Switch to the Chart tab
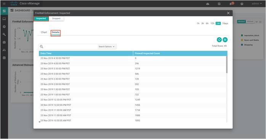Screen dimensions: 266x139 click(44, 32)
